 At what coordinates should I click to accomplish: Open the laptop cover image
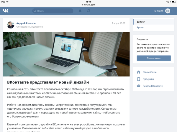(x=66, y=54)
